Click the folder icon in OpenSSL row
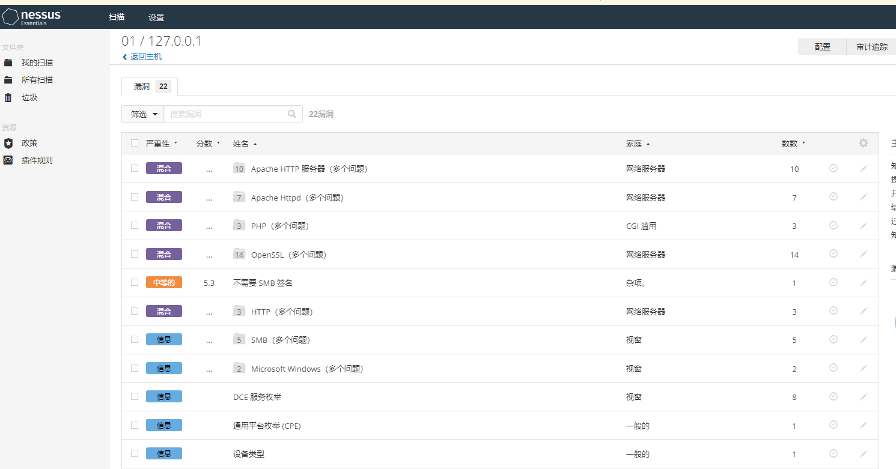 239,254
